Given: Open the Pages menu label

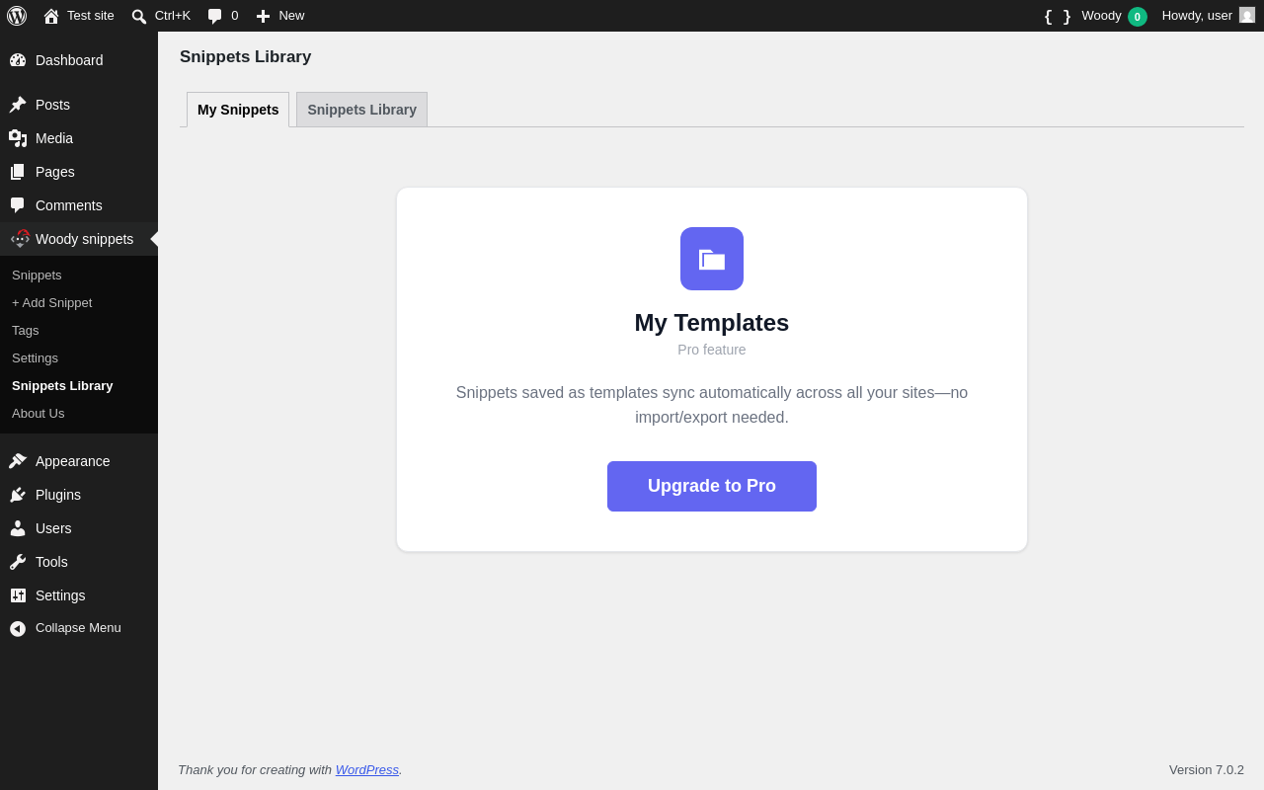Looking at the screenshot, I should click(x=55, y=172).
